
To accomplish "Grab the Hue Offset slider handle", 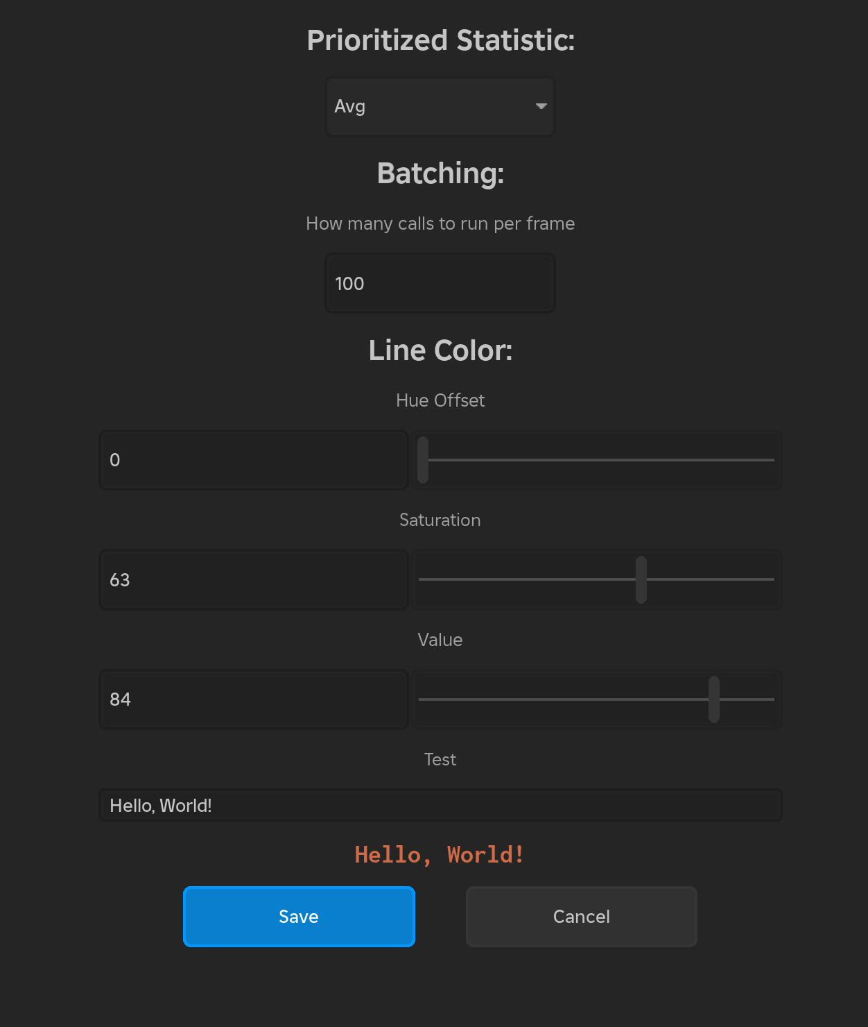I will click(423, 460).
